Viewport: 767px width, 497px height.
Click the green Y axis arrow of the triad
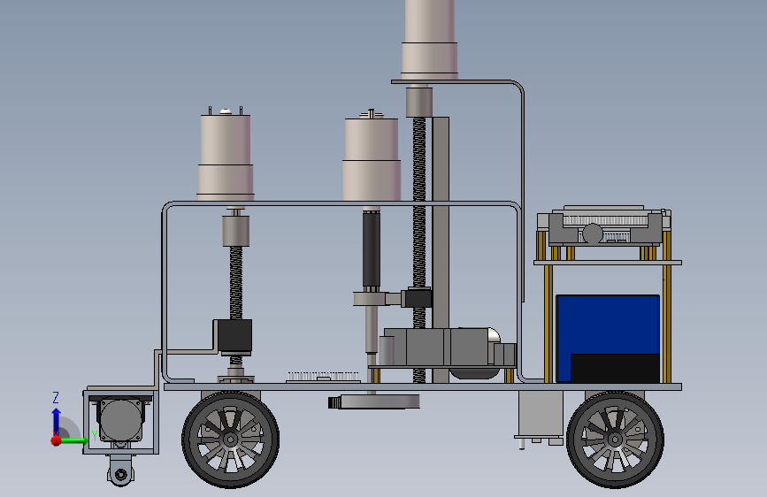click(x=73, y=440)
